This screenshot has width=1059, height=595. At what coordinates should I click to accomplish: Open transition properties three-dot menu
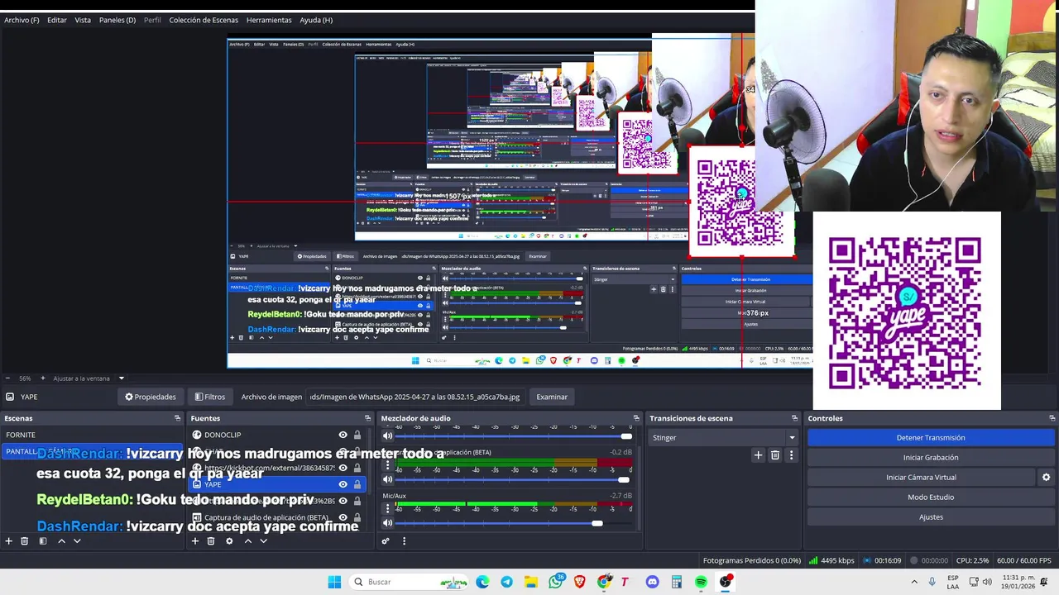coord(791,455)
